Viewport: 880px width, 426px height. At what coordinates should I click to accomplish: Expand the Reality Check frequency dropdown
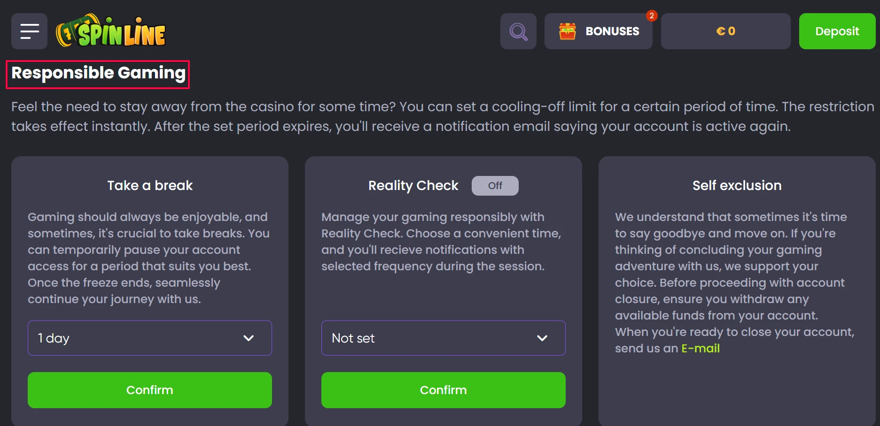pyautogui.click(x=444, y=338)
